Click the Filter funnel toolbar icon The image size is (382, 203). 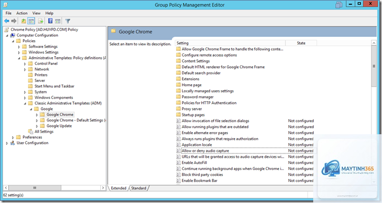[68, 21]
